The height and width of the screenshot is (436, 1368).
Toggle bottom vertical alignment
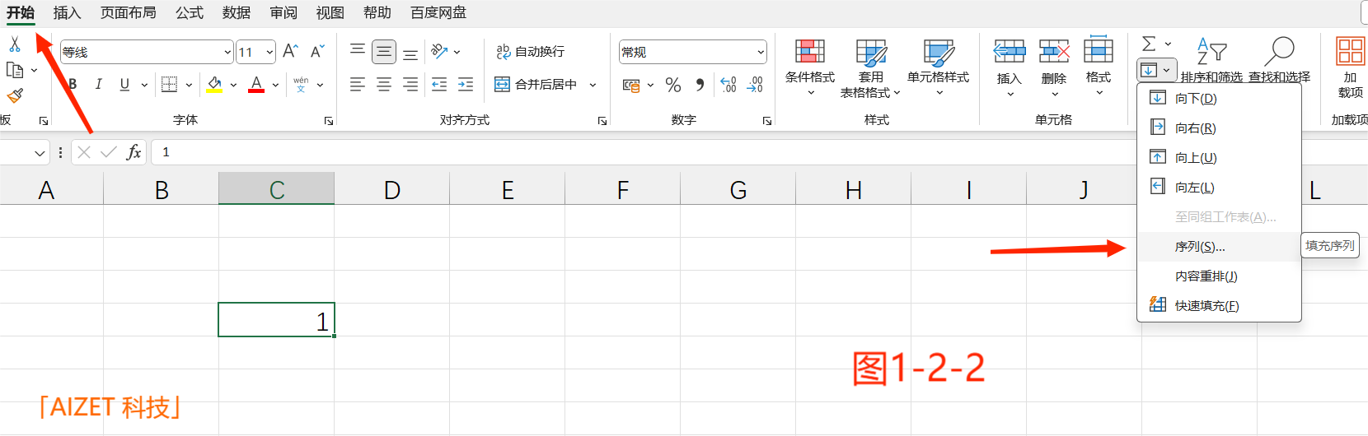[x=410, y=53]
